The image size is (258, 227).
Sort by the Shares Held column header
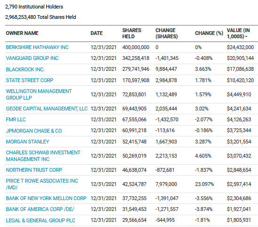(132, 34)
